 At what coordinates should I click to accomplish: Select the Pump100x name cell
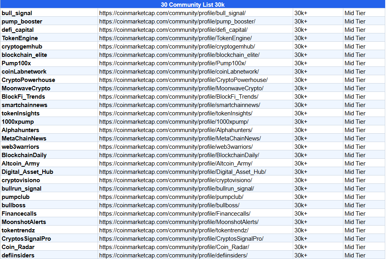tap(49, 63)
